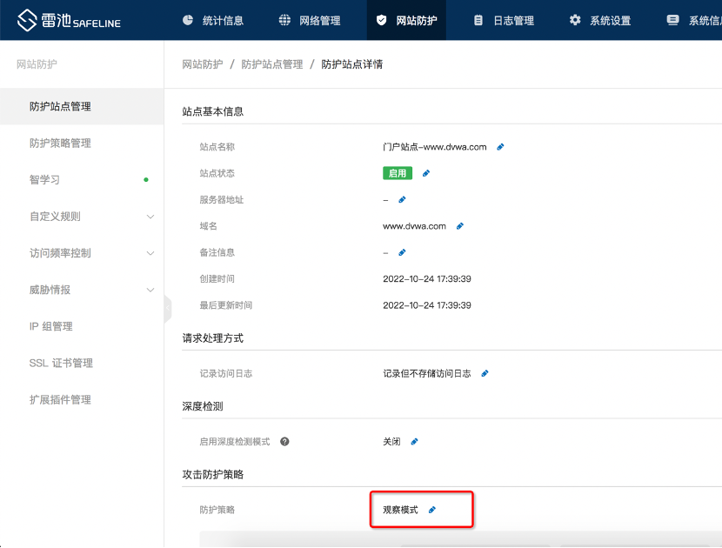The width and height of the screenshot is (722, 548).
Task: Click the edit pencil beside 启用 status
Action: click(426, 173)
